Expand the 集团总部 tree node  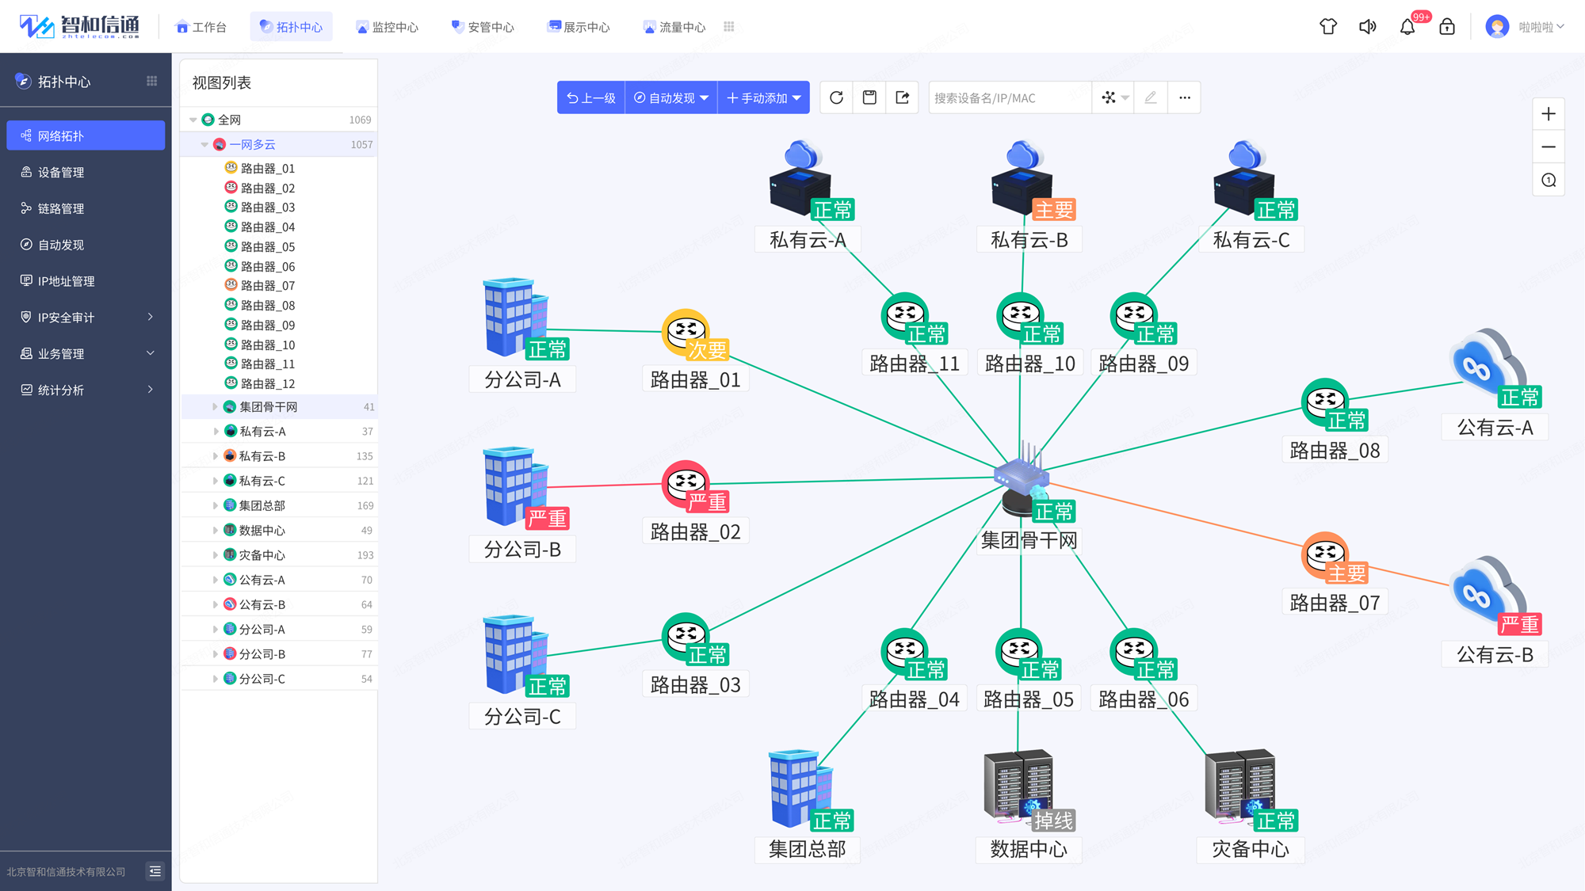216,505
